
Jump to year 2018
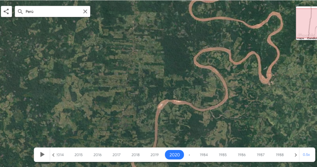(136, 155)
